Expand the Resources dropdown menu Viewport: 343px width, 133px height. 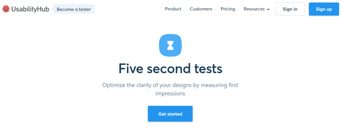pos(257,9)
